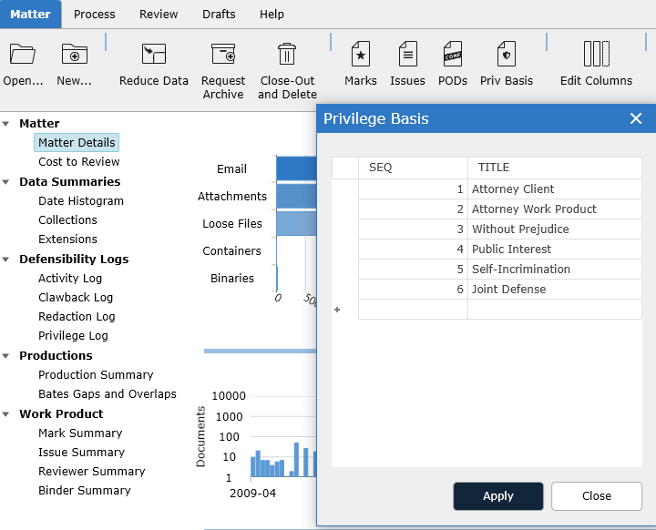Select the Without Prejudice row
The height and width of the screenshot is (530, 656).
coord(500,229)
